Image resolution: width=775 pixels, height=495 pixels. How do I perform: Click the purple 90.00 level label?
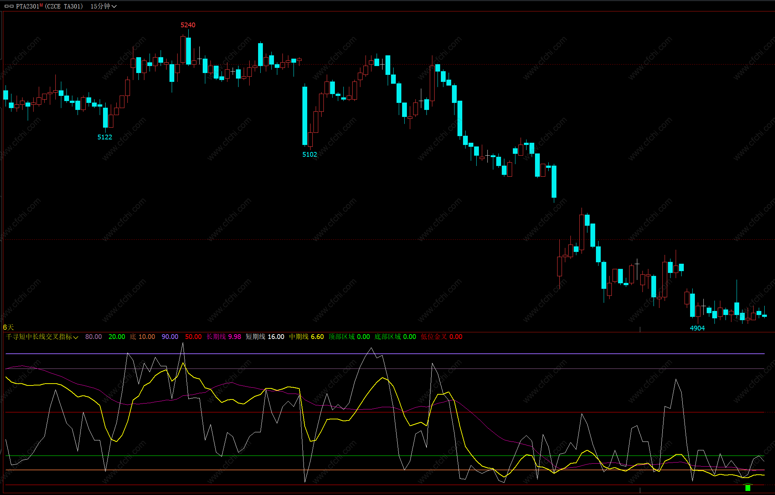[x=170, y=337]
